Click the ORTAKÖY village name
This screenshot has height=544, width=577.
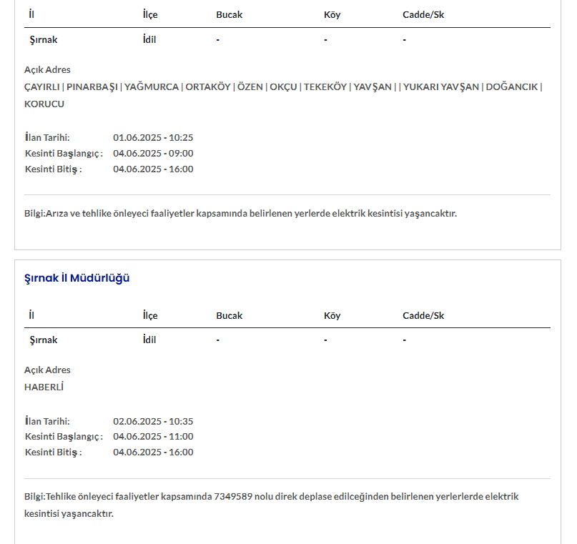point(208,87)
